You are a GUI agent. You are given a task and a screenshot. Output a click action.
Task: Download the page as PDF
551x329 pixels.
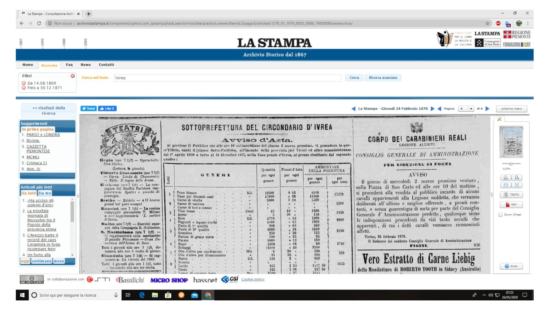(512, 205)
